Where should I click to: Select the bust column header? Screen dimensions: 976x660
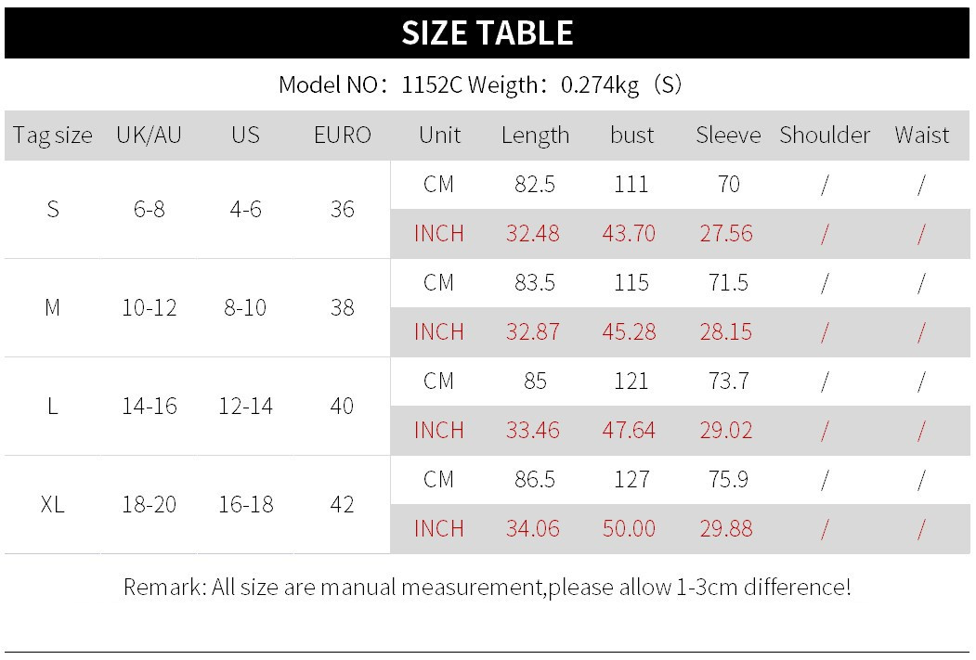click(x=631, y=136)
